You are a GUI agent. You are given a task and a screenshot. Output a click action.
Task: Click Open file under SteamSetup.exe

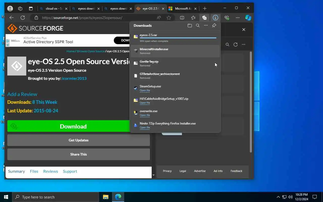click(x=145, y=90)
